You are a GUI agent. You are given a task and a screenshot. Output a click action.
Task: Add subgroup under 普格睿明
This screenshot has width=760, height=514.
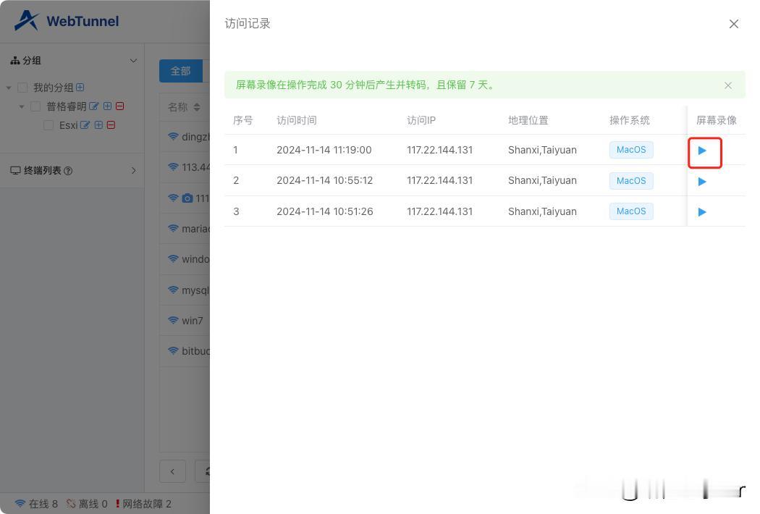click(108, 106)
